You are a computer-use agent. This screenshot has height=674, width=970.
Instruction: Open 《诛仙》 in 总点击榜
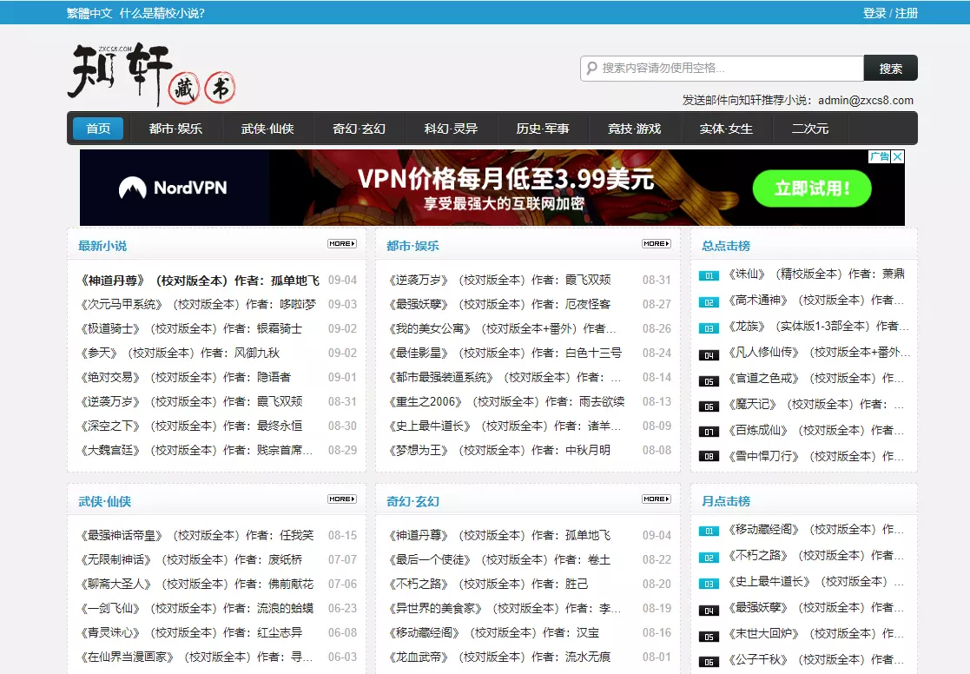pyautogui.click(x=816, y=274)
